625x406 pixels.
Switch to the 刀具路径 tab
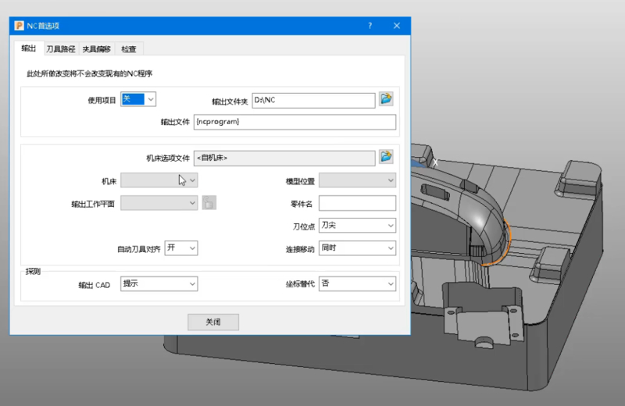point(61,49)
